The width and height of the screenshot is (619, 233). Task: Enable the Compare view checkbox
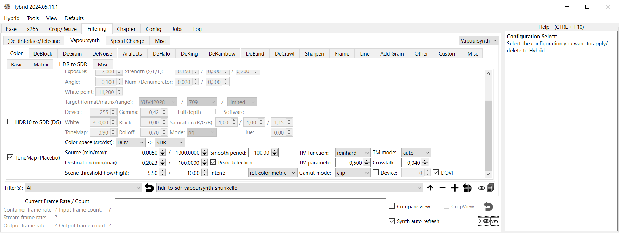click(392, 206)
